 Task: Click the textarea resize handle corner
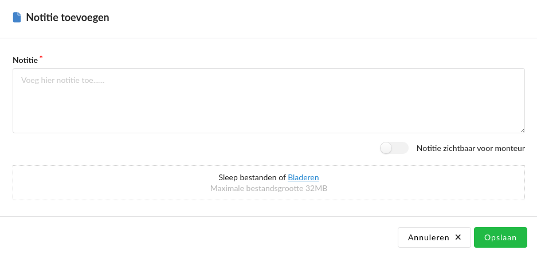(522, 130)
